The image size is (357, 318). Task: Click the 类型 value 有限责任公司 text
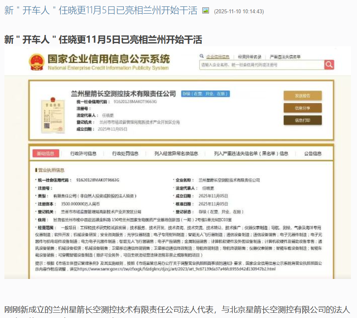click(x=95, y=196)
